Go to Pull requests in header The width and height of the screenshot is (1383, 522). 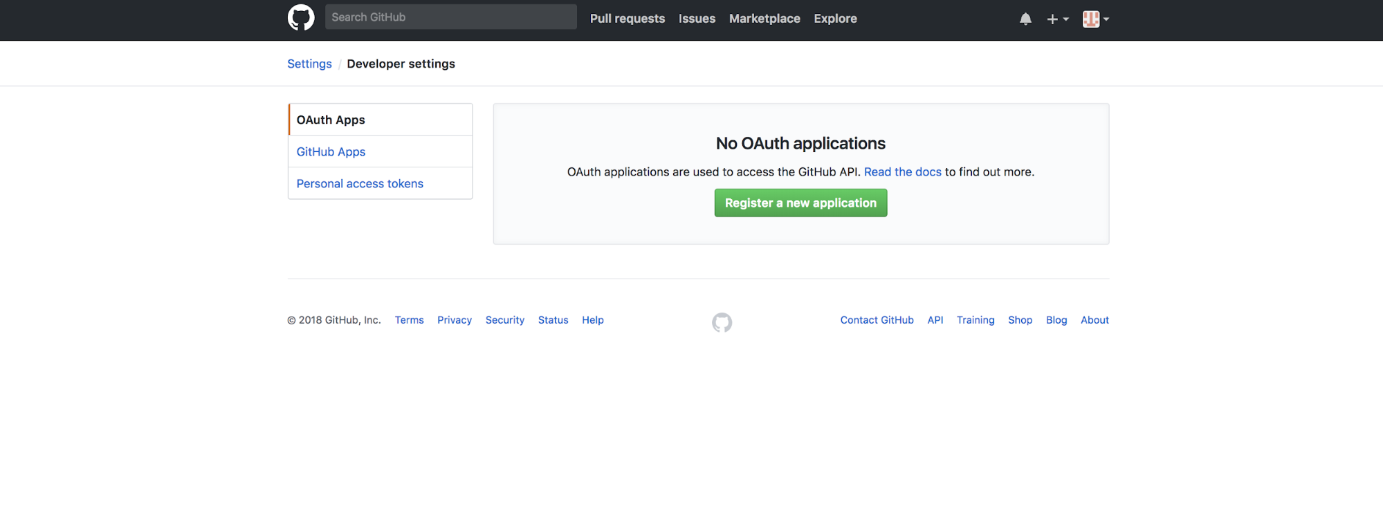(627, 19)
